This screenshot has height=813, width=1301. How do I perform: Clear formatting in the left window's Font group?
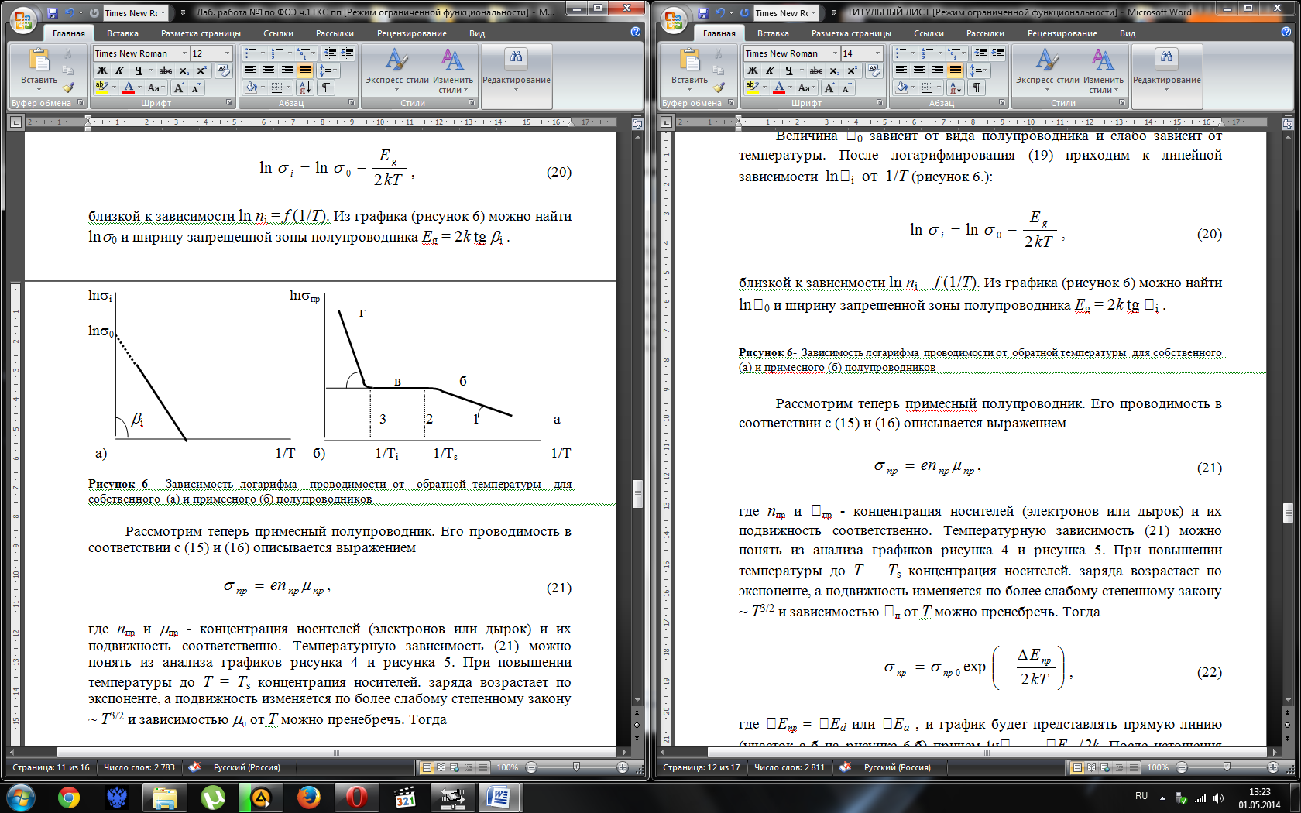point(223,70)
